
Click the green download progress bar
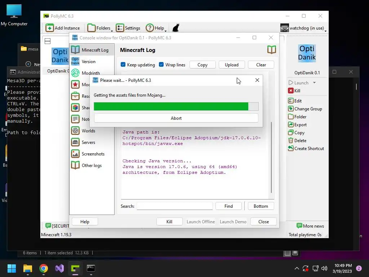point(176,106)
